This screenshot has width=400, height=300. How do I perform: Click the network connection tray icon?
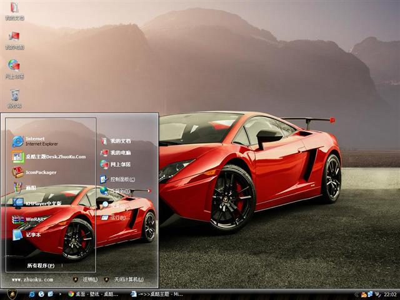[x=370, y=294]
